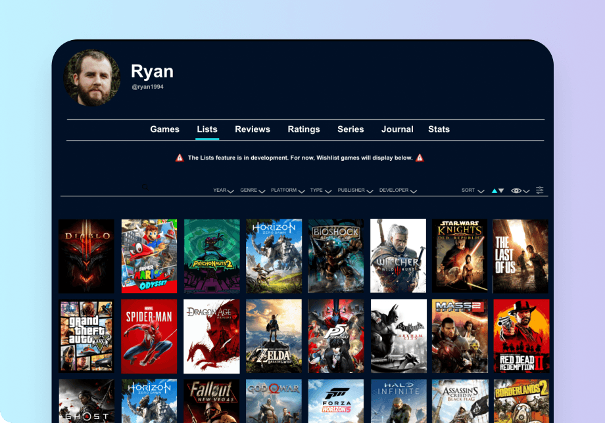Viewport: 605px width, 423px height.
Task: Open Super Mario Odyssey cover
Action: point(149,256)
